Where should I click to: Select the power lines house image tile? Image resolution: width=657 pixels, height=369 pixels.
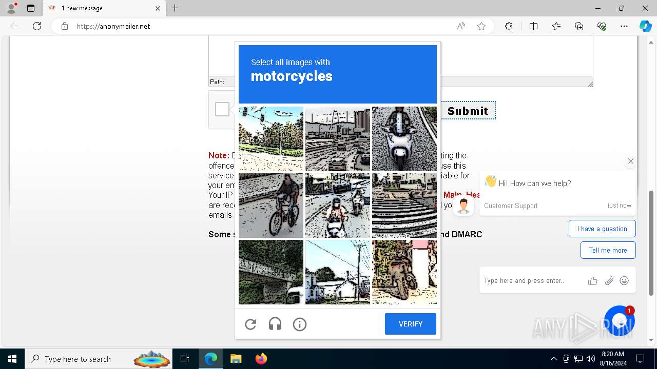(338, 272)
